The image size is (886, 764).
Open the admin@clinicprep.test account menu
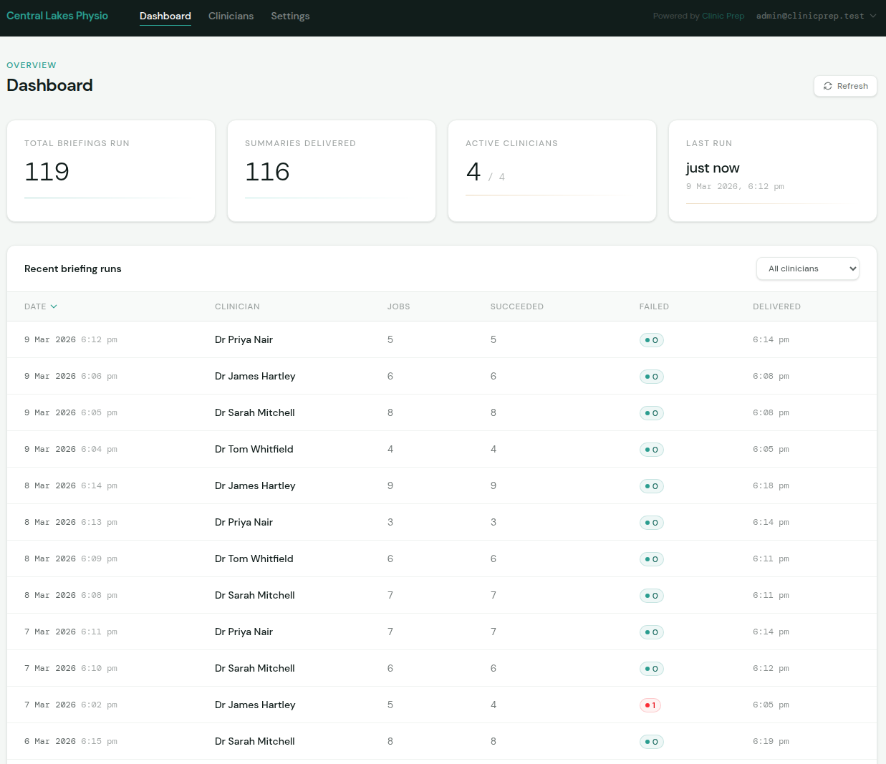click(812, 15)
